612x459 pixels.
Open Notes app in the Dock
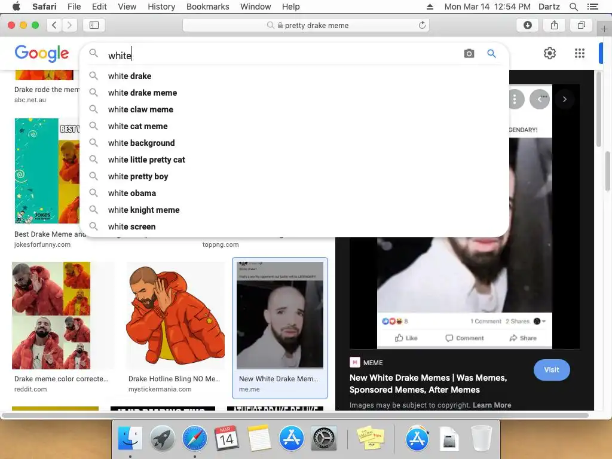pyautogui.click(x=259, y=437)
